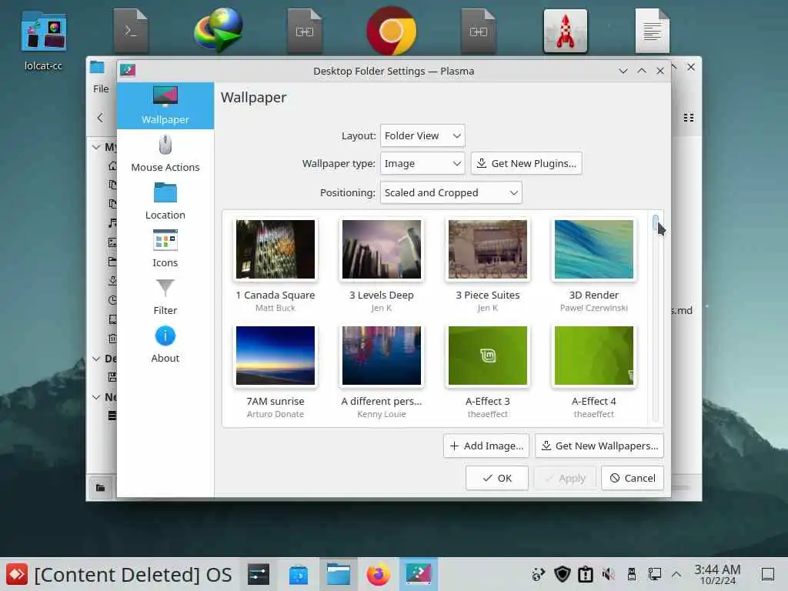Click the globe download manager desktop icon
This screenshot has width=788, height=591.
point(218,30)
